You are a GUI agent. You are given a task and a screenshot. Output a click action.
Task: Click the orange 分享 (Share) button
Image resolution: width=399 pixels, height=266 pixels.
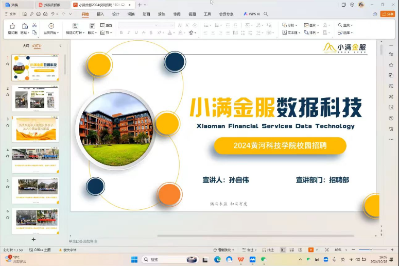388,14
